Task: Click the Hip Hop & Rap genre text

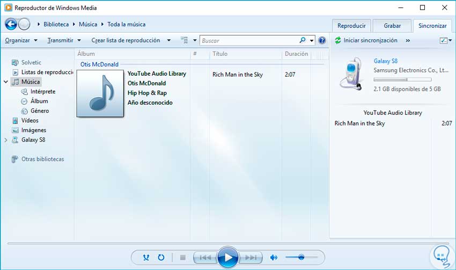Action: 147,93
